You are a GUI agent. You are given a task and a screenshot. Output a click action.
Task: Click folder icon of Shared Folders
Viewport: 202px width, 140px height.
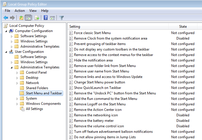pyautogui.click(x=22, y=88)
